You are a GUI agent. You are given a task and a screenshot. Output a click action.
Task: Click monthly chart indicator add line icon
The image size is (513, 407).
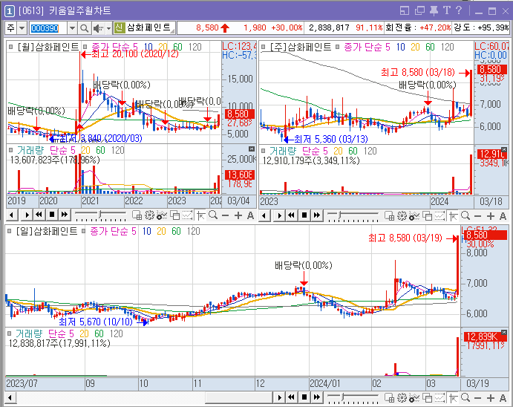click(x=162, y=215)
